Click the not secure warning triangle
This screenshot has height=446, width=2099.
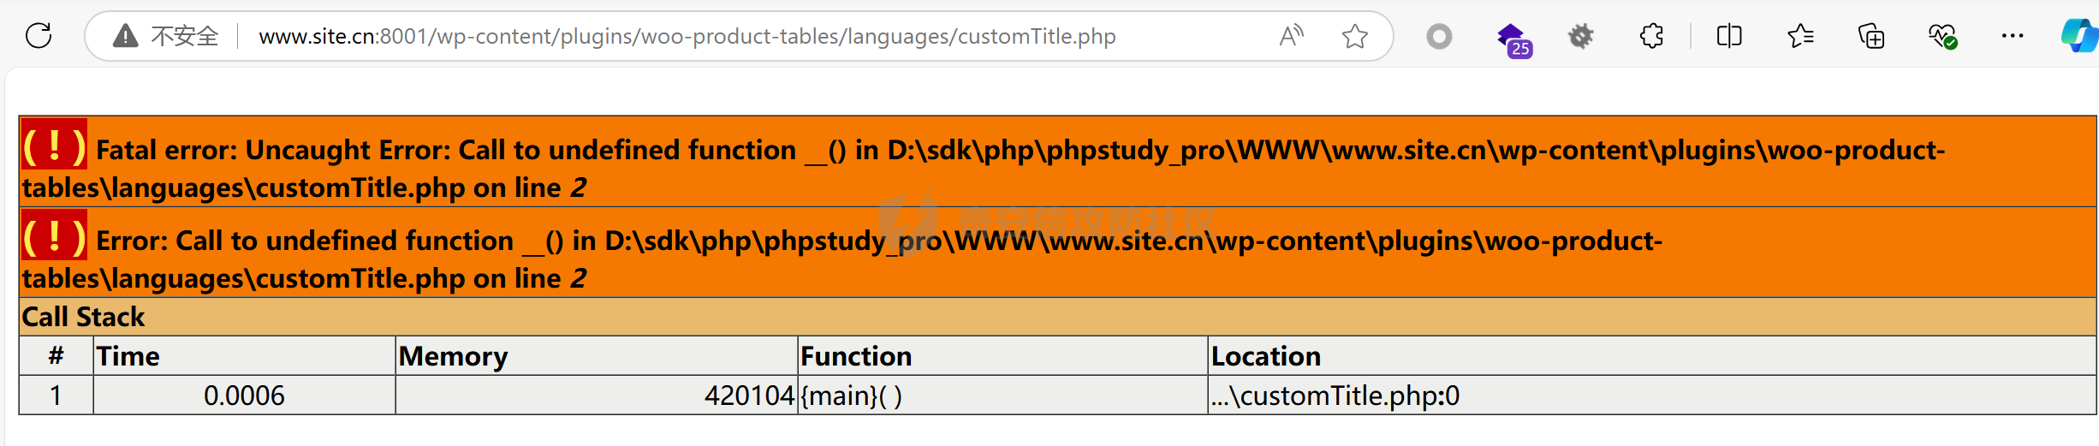[126, 36]
